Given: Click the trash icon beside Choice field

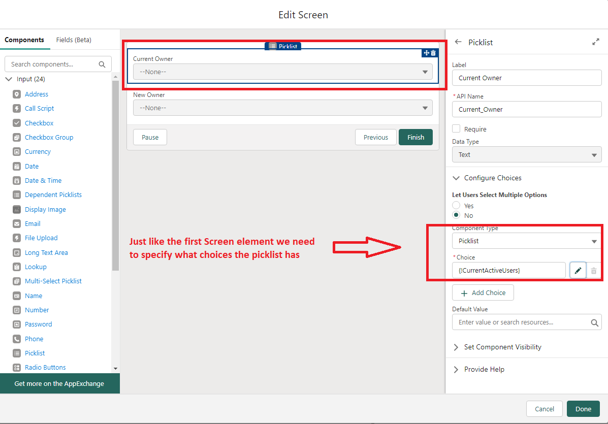Looking at the screenshot, I should [594, 271].
